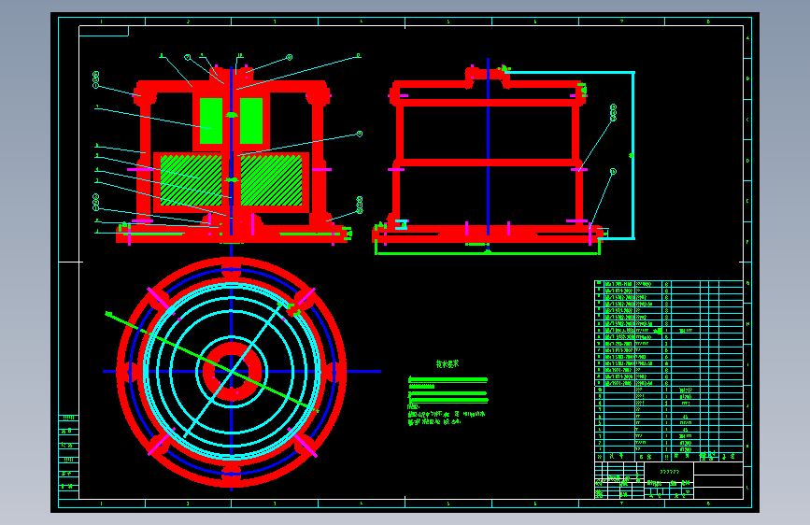This screenshot has width=810, height=525.
Task: Click the stacked balloon callouts at section view's upper left
Action: (x=95, y=80)
